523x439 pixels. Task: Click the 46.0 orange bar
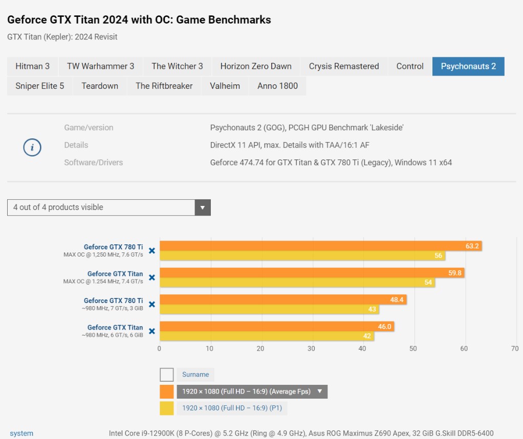tap(277, 327)
